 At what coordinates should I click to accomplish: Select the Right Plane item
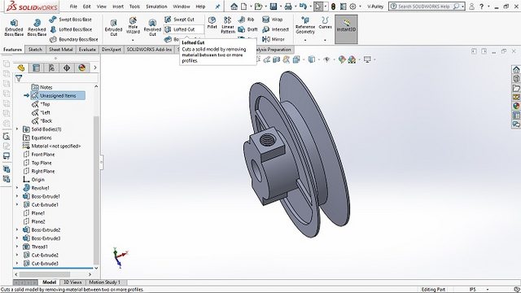pos(39,171)
